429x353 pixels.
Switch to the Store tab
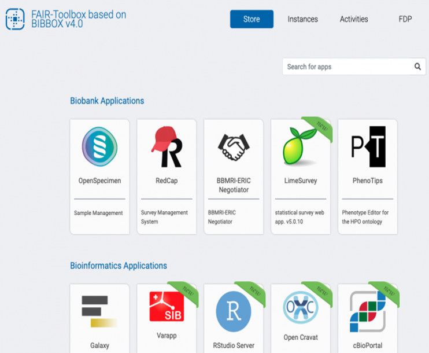click(x=252, y=19)
